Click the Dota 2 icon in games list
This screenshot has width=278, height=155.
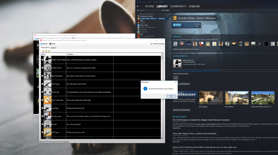(x=139, y=21)
